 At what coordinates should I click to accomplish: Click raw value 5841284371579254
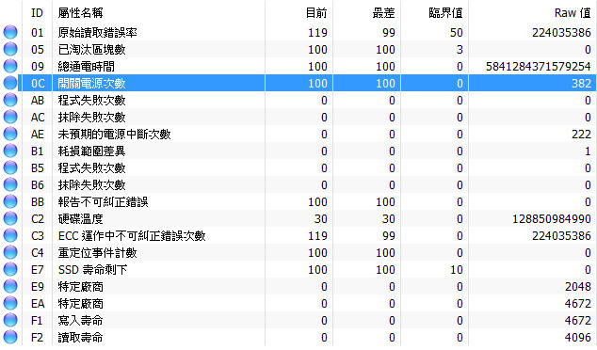(x=539, y=67)
